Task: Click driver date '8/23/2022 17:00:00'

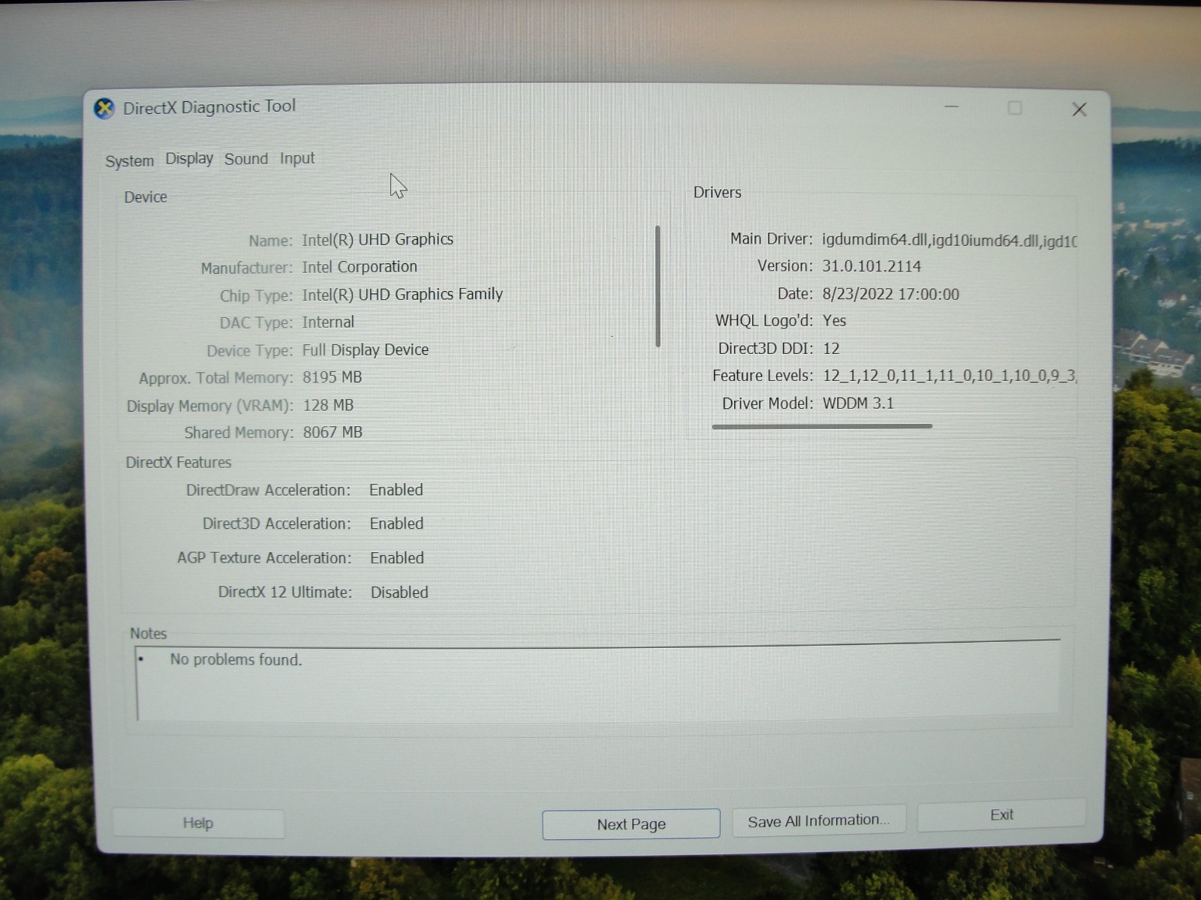Action: (x=890, y=294)
